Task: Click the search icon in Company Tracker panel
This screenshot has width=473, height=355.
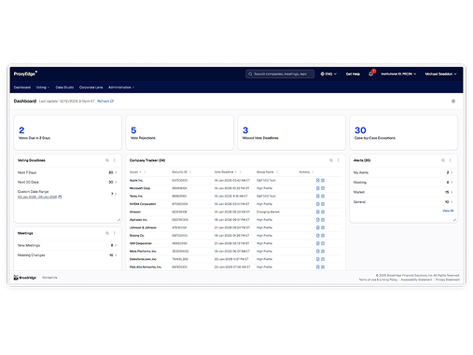Action: 331,160
